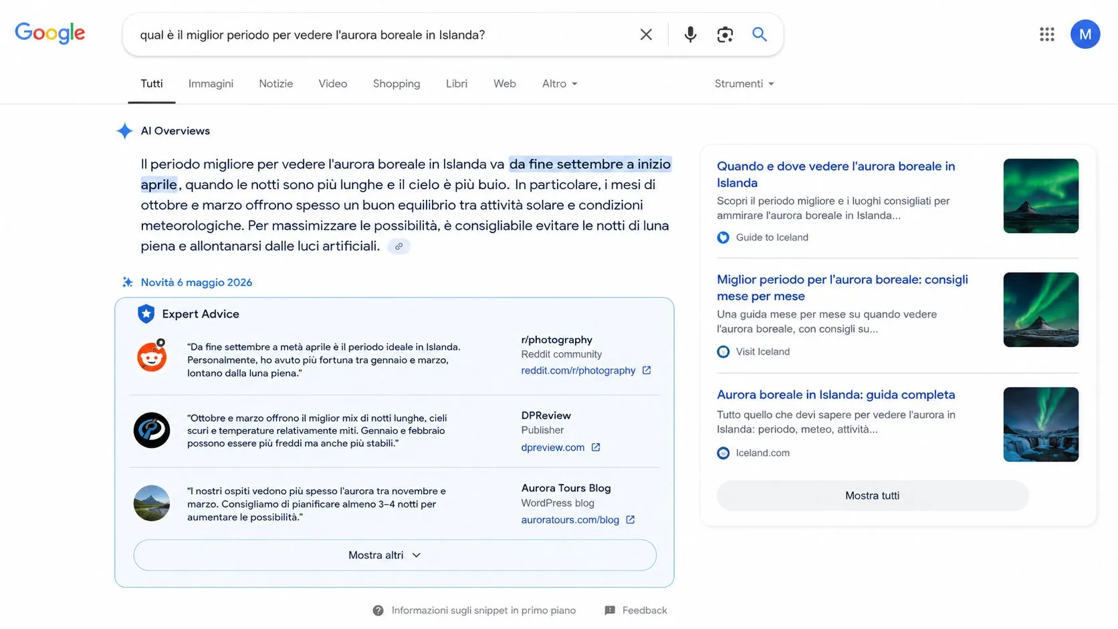Click external link icon beside auroratours.com/blog
Viewport: 1118px width, 629px height.
(x=631, y=519)
